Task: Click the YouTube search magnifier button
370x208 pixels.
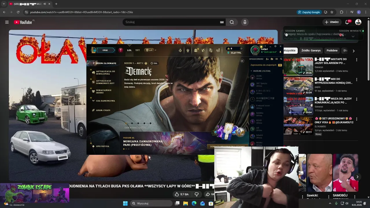Action: [232, 22]
